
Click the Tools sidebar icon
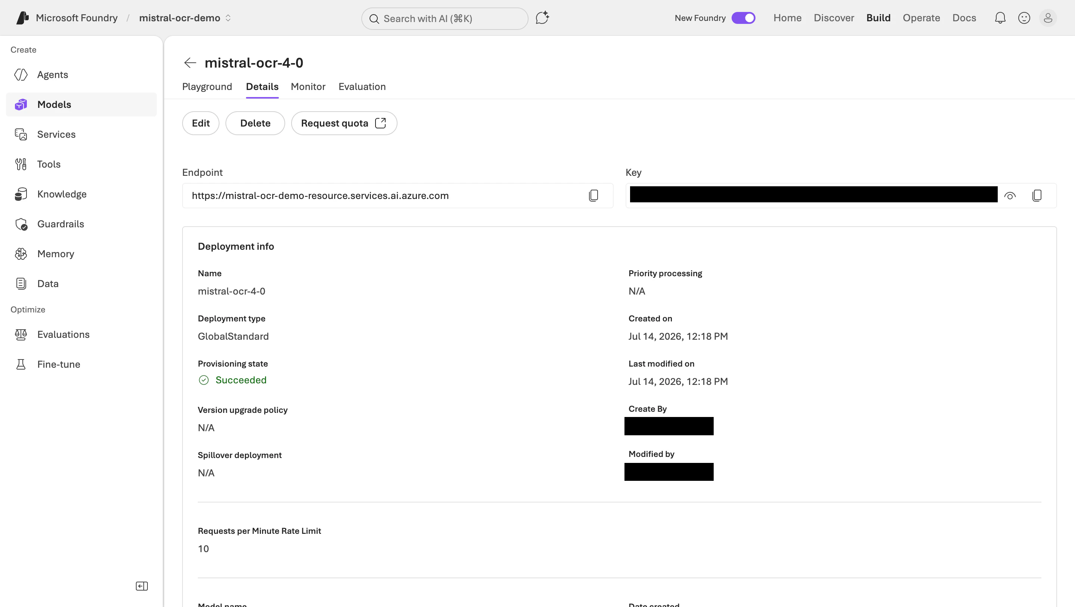21,164
